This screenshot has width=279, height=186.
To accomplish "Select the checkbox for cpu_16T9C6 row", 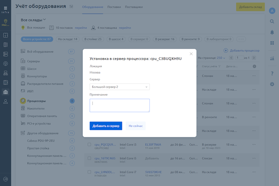I will pos(89,159).
